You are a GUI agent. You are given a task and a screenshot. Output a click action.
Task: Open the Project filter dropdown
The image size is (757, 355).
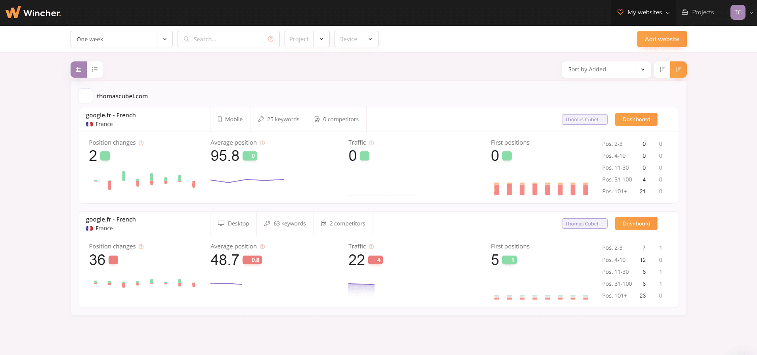click(x=307, y=39)
